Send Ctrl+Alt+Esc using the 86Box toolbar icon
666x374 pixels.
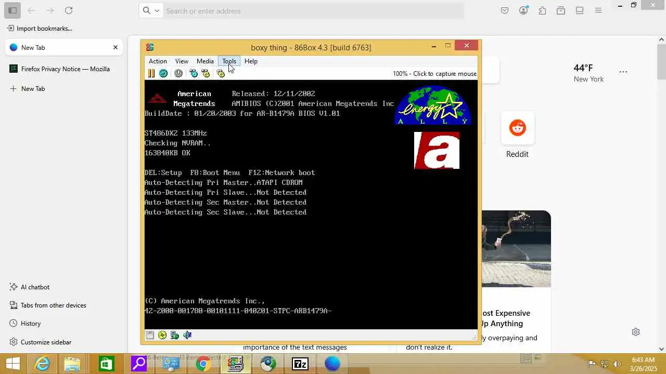pos(206,74)
